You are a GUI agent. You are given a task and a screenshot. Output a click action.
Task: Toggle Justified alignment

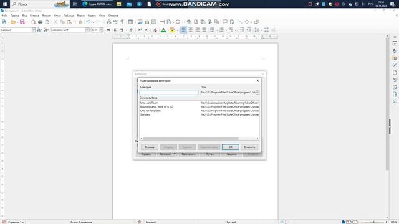[204, 30]
